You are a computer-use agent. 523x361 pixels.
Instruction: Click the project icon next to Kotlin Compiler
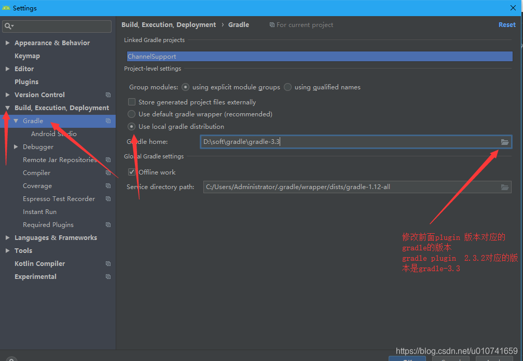pyautogui.click(x=107, y=263)
